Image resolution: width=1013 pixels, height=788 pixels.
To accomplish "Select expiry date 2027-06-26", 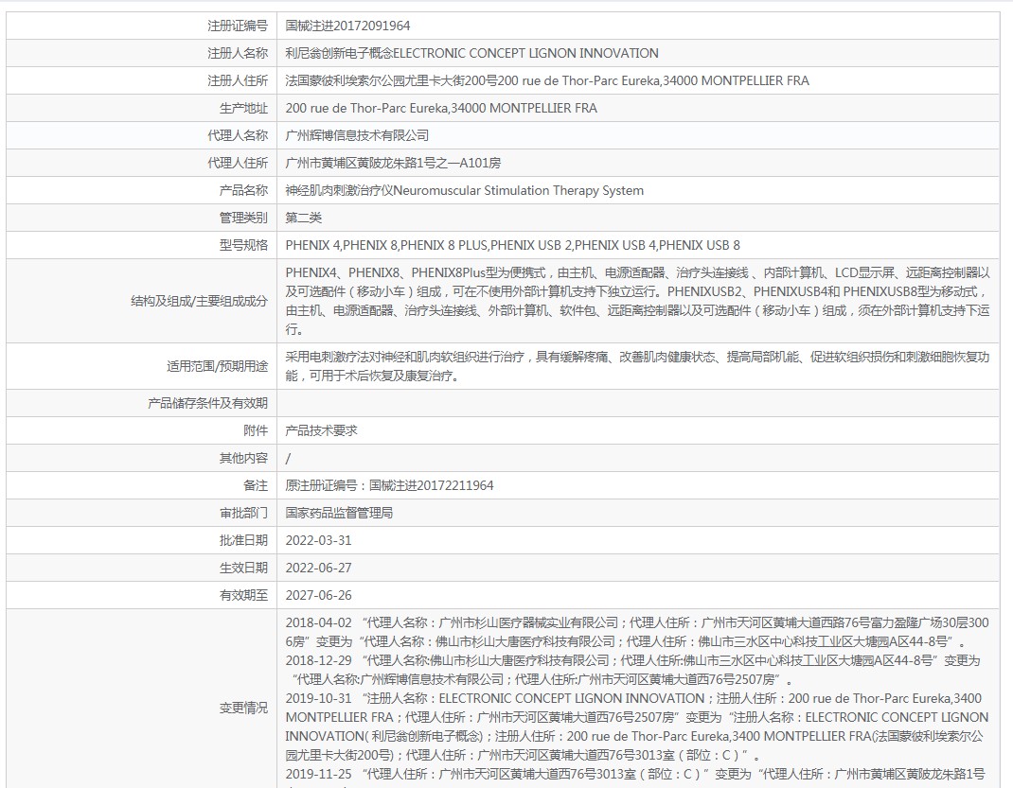I will (318, 595).
